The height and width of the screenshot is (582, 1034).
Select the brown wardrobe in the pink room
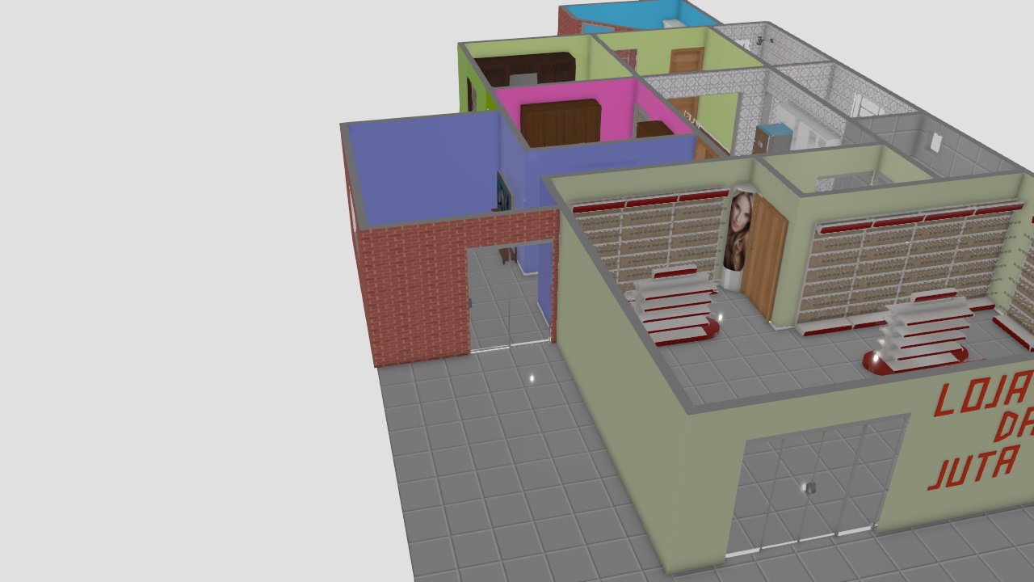(561, 122)
